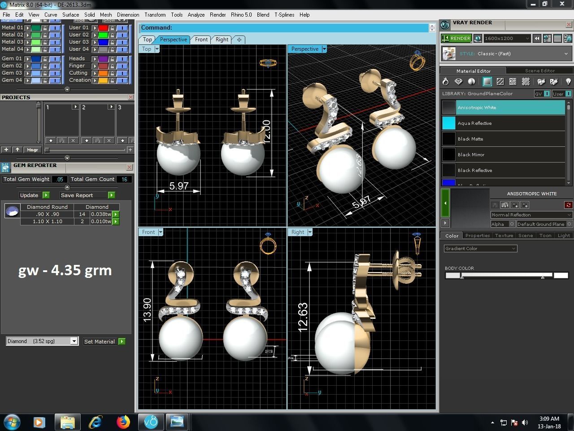Toggle the lock on User 01 layer
Viewport: 574px width, 431px height.
pyautogui.click(x=112, y=28)
